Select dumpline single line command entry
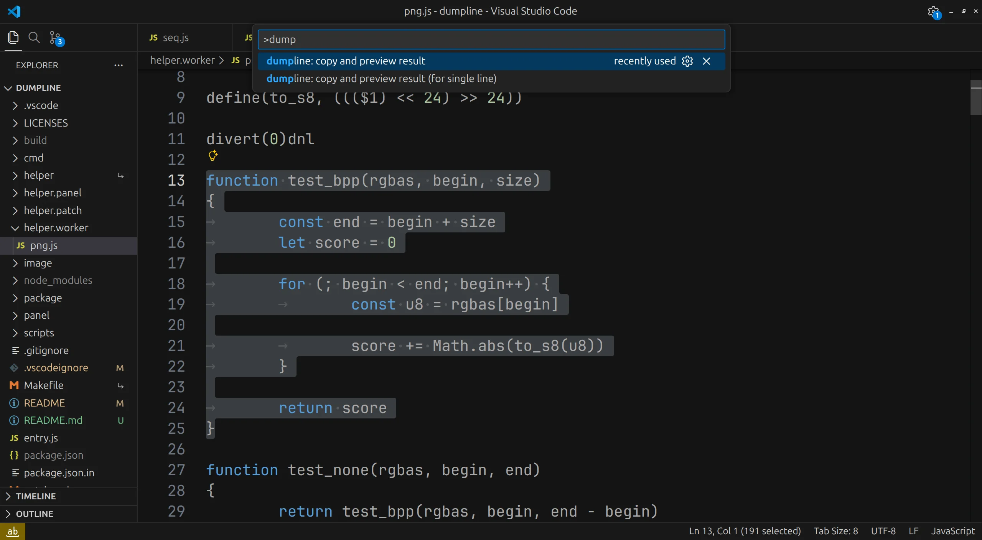Viewport: 982px width, 540px height. coord(381,79)
